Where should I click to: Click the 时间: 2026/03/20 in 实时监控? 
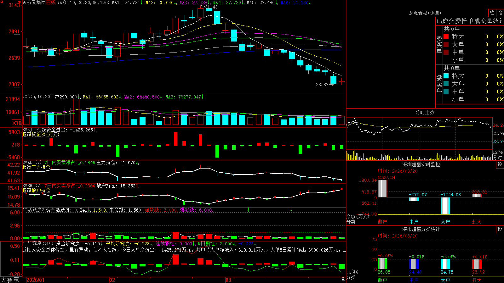397,171
